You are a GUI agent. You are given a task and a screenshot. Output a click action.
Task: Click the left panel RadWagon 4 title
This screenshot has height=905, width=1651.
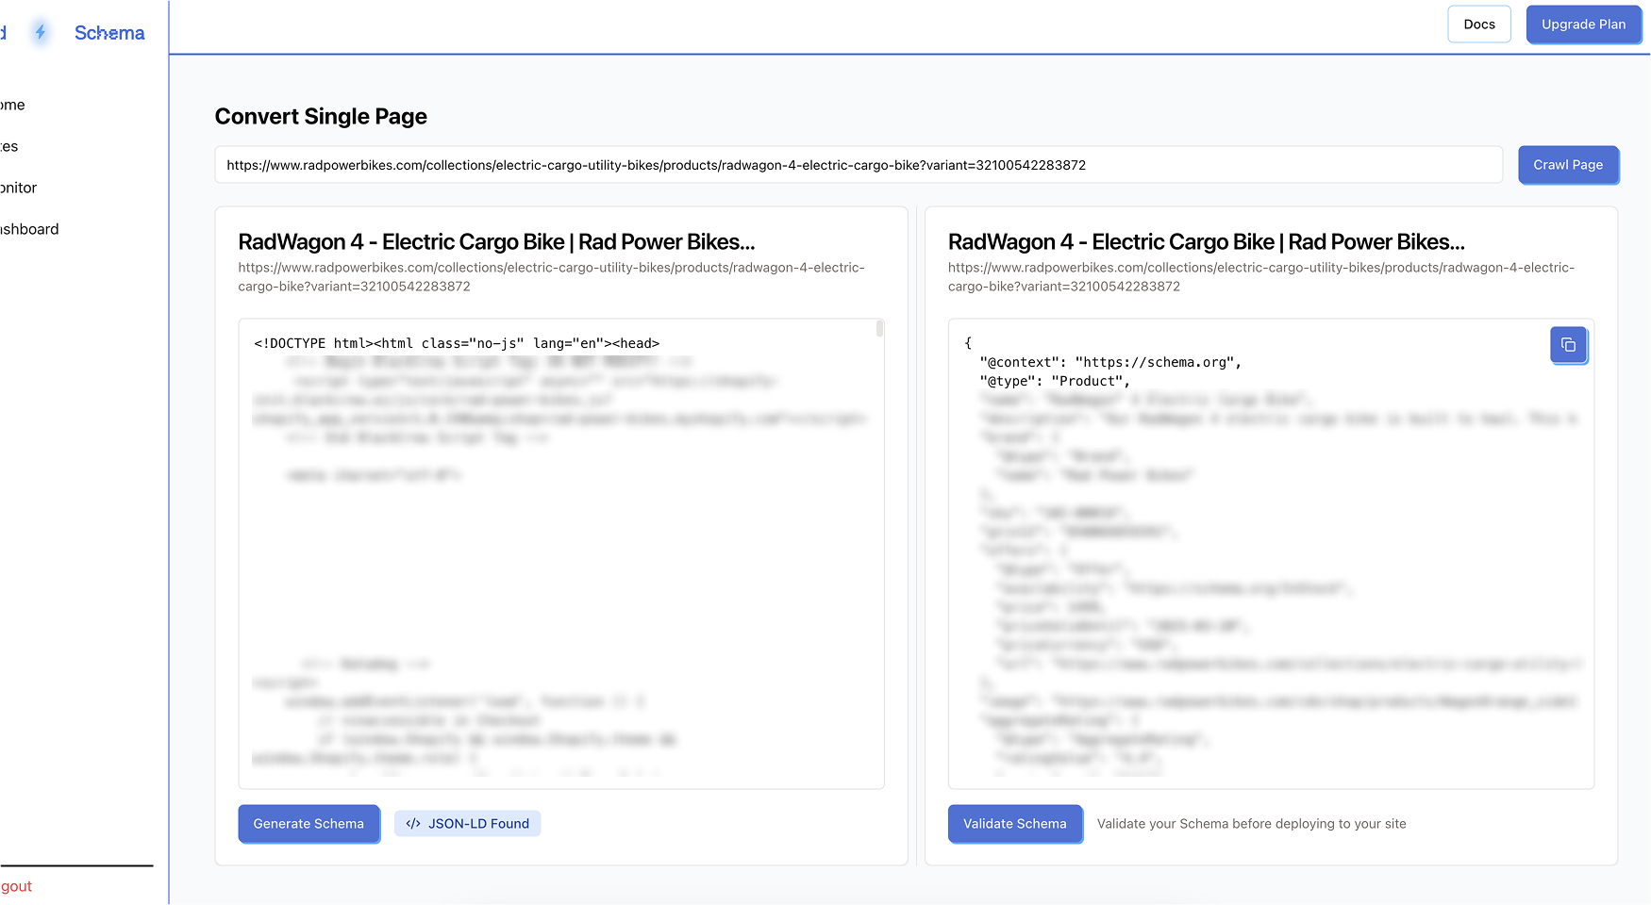(496, 242)
